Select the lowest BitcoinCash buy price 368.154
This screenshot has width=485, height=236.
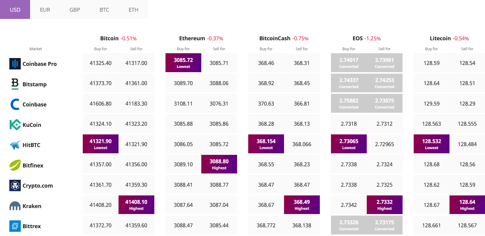tap(266, 144)
